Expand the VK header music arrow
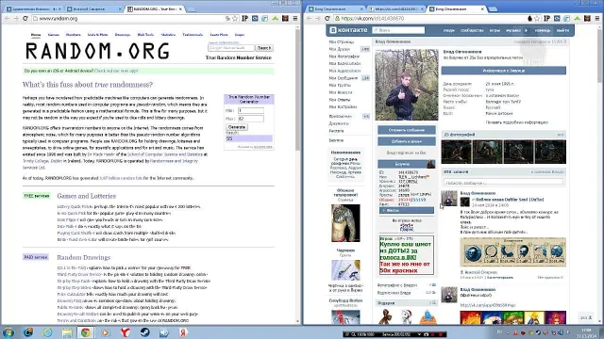The height and width of the screenshot is (339, 604). point(527,30)
